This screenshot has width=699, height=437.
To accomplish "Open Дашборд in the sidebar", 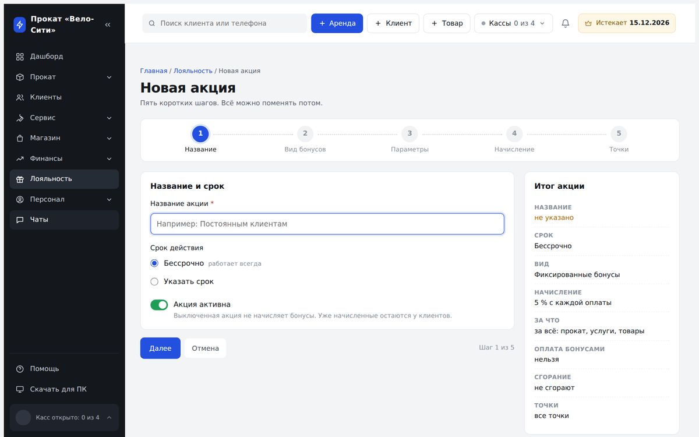I will (64, 57).
